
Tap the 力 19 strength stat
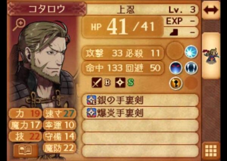(x=25, y=114)
